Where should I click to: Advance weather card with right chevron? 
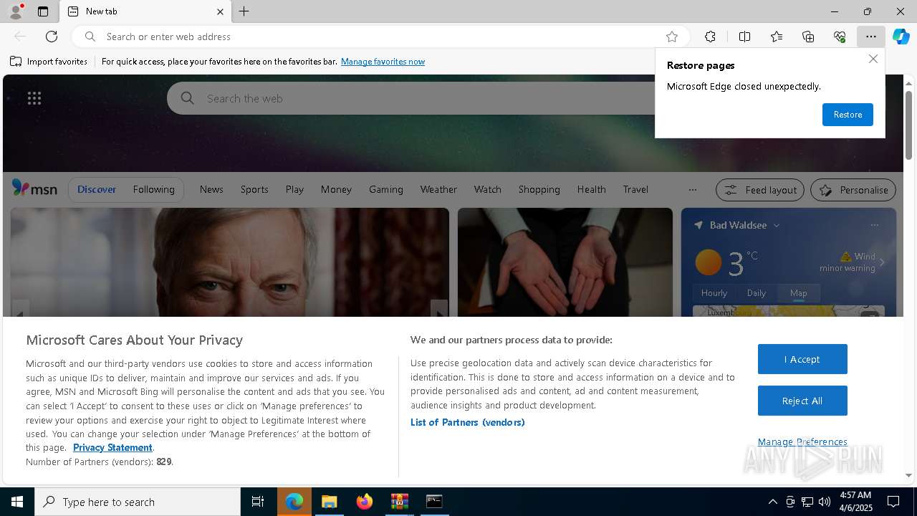pos(882,262)
